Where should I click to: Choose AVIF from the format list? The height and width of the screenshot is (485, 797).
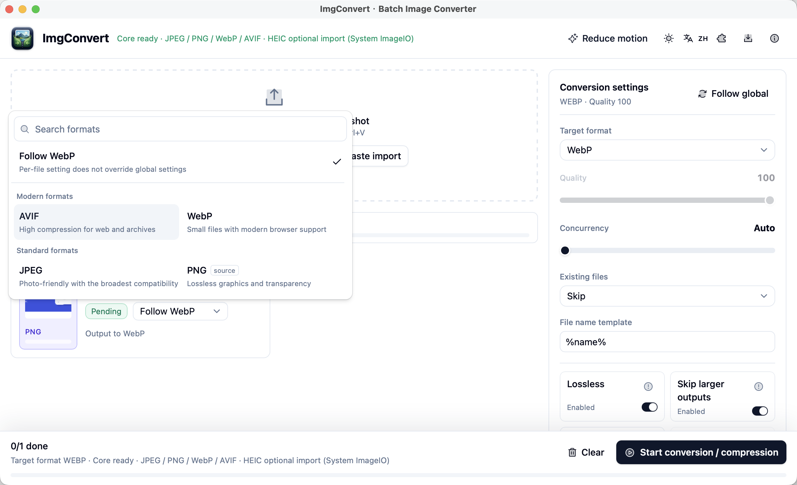click(x=96, y=222)
